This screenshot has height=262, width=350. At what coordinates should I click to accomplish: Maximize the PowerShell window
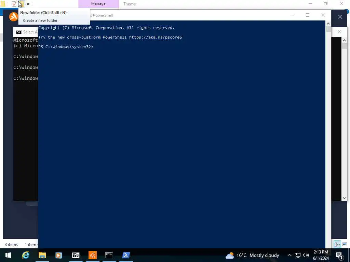click(x=308, y=15)
